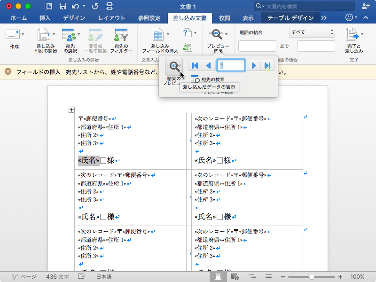This screenshot has width=376, height=282.
Task: Click the Undo arrow icon
Action: click(x=75, y=6)
